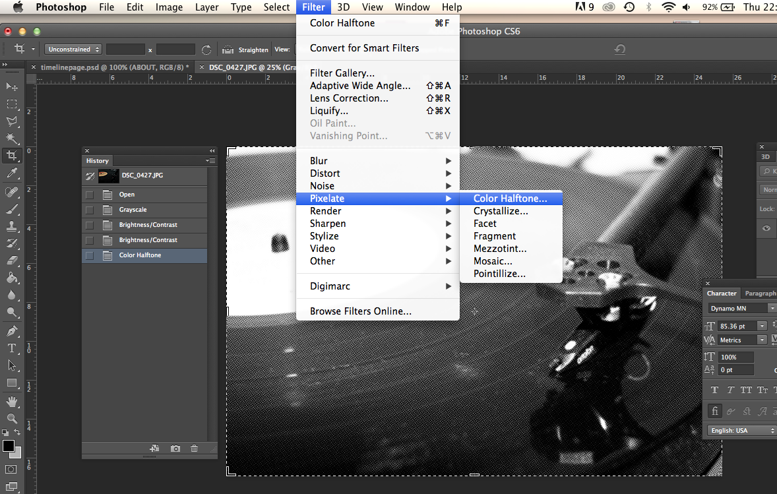Select the Hand tool
Image resolution: width=777 pixels, height=494 pixels.
pos(12,402)
